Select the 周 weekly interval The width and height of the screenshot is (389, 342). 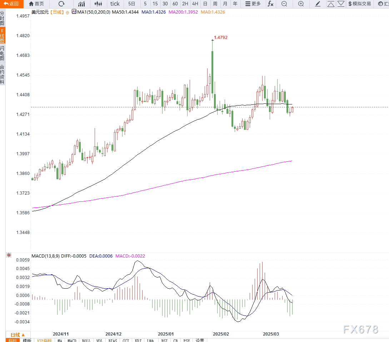[x=215, y=4]
